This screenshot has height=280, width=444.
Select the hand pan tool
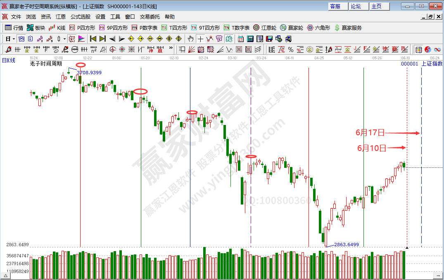[x=190, y=39]
